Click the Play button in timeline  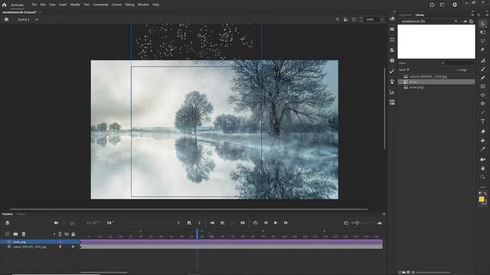276,223
